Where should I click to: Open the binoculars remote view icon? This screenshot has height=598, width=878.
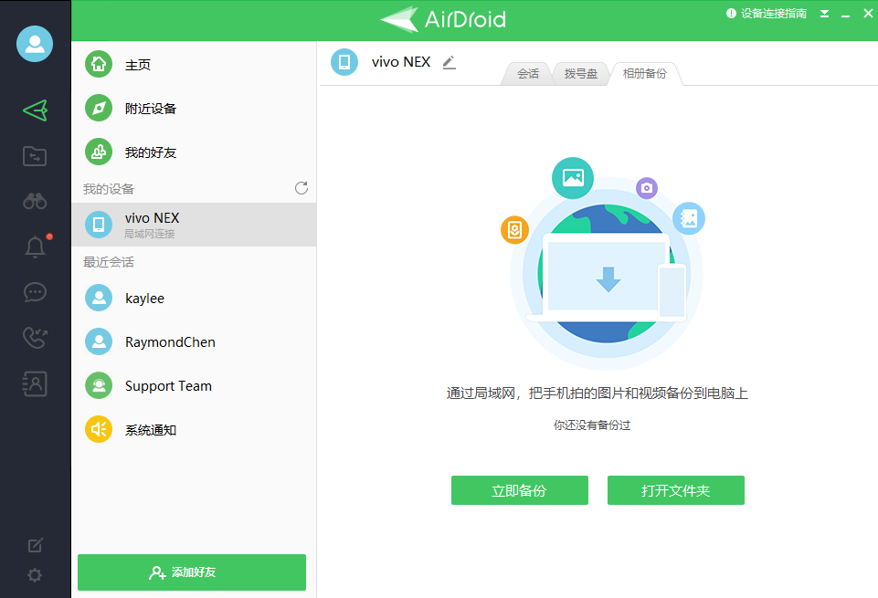[35, 201]
